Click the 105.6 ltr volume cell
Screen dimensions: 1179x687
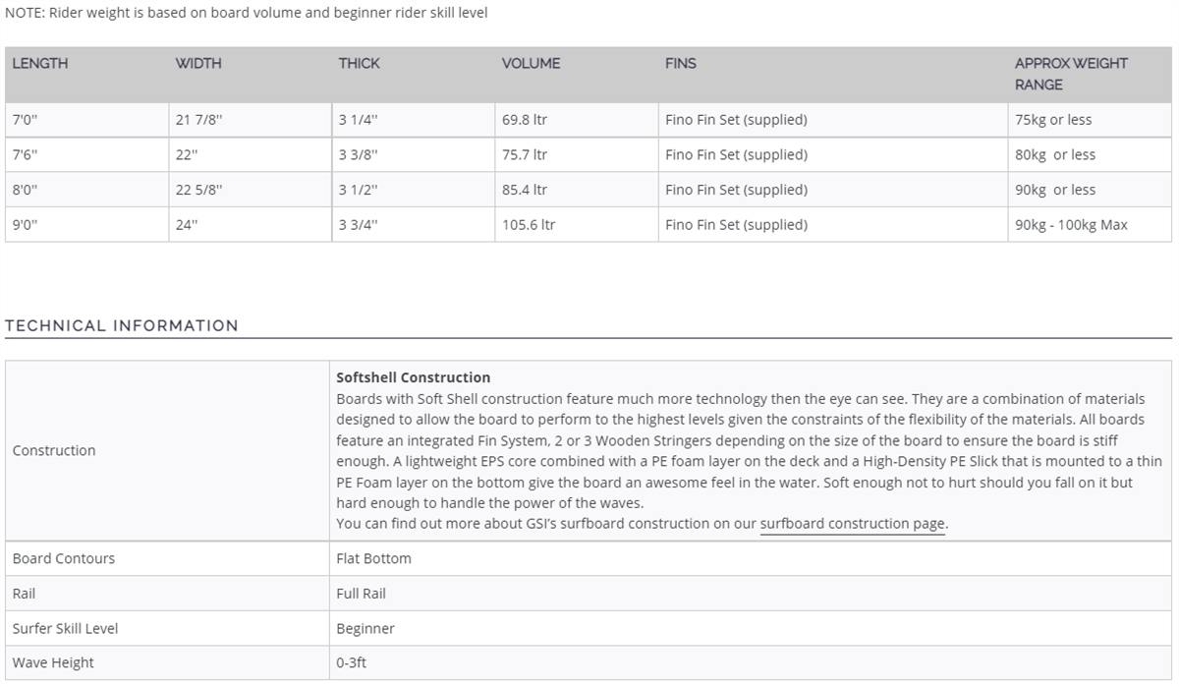point(576,224)
